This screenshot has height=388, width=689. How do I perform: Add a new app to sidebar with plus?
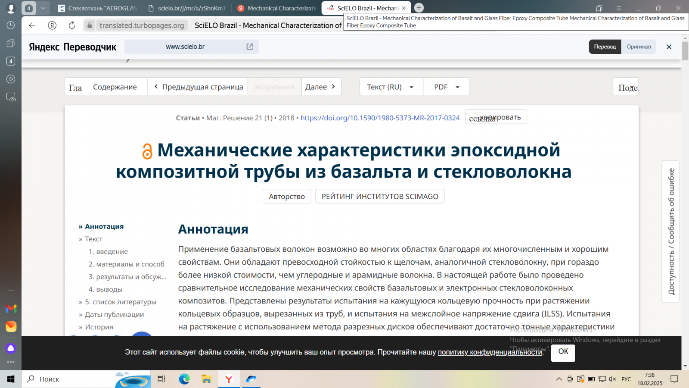11,291
